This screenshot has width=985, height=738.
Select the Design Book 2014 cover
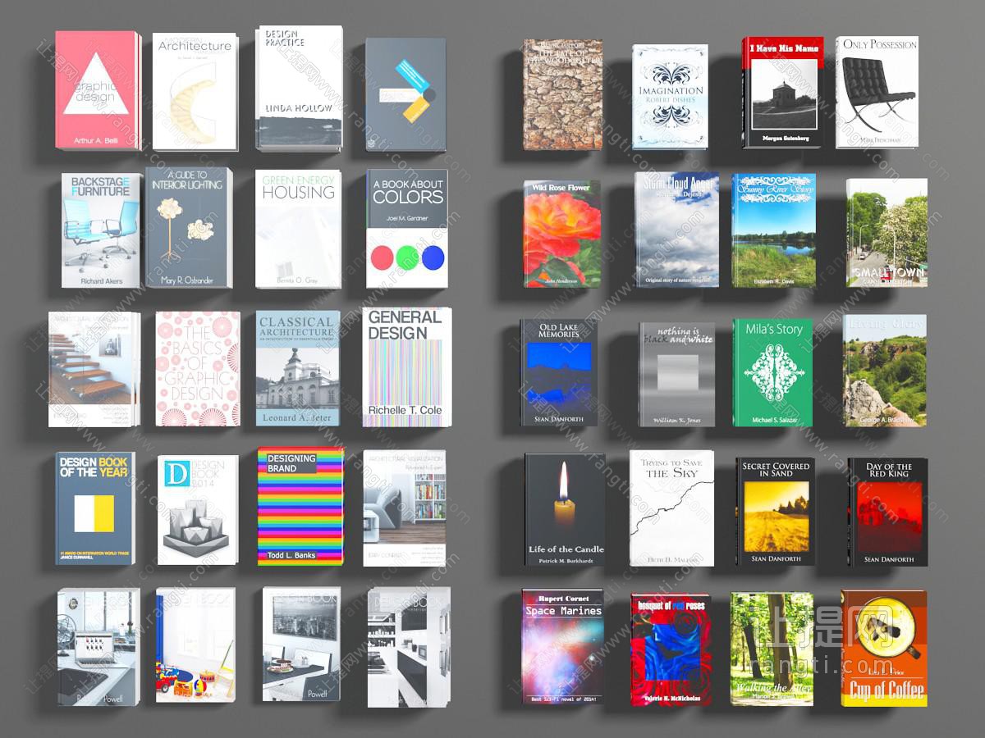click(x=197, y=508)
